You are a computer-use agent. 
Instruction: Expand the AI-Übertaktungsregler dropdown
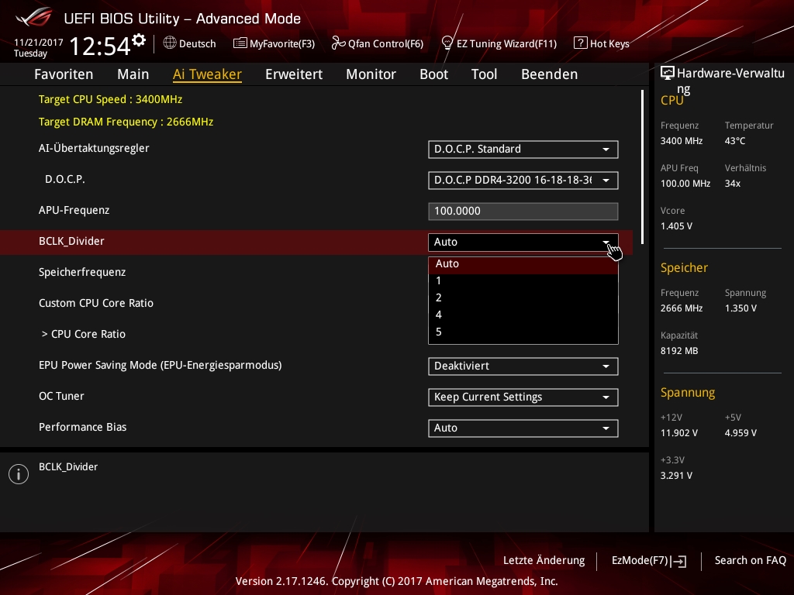[523, 150]
